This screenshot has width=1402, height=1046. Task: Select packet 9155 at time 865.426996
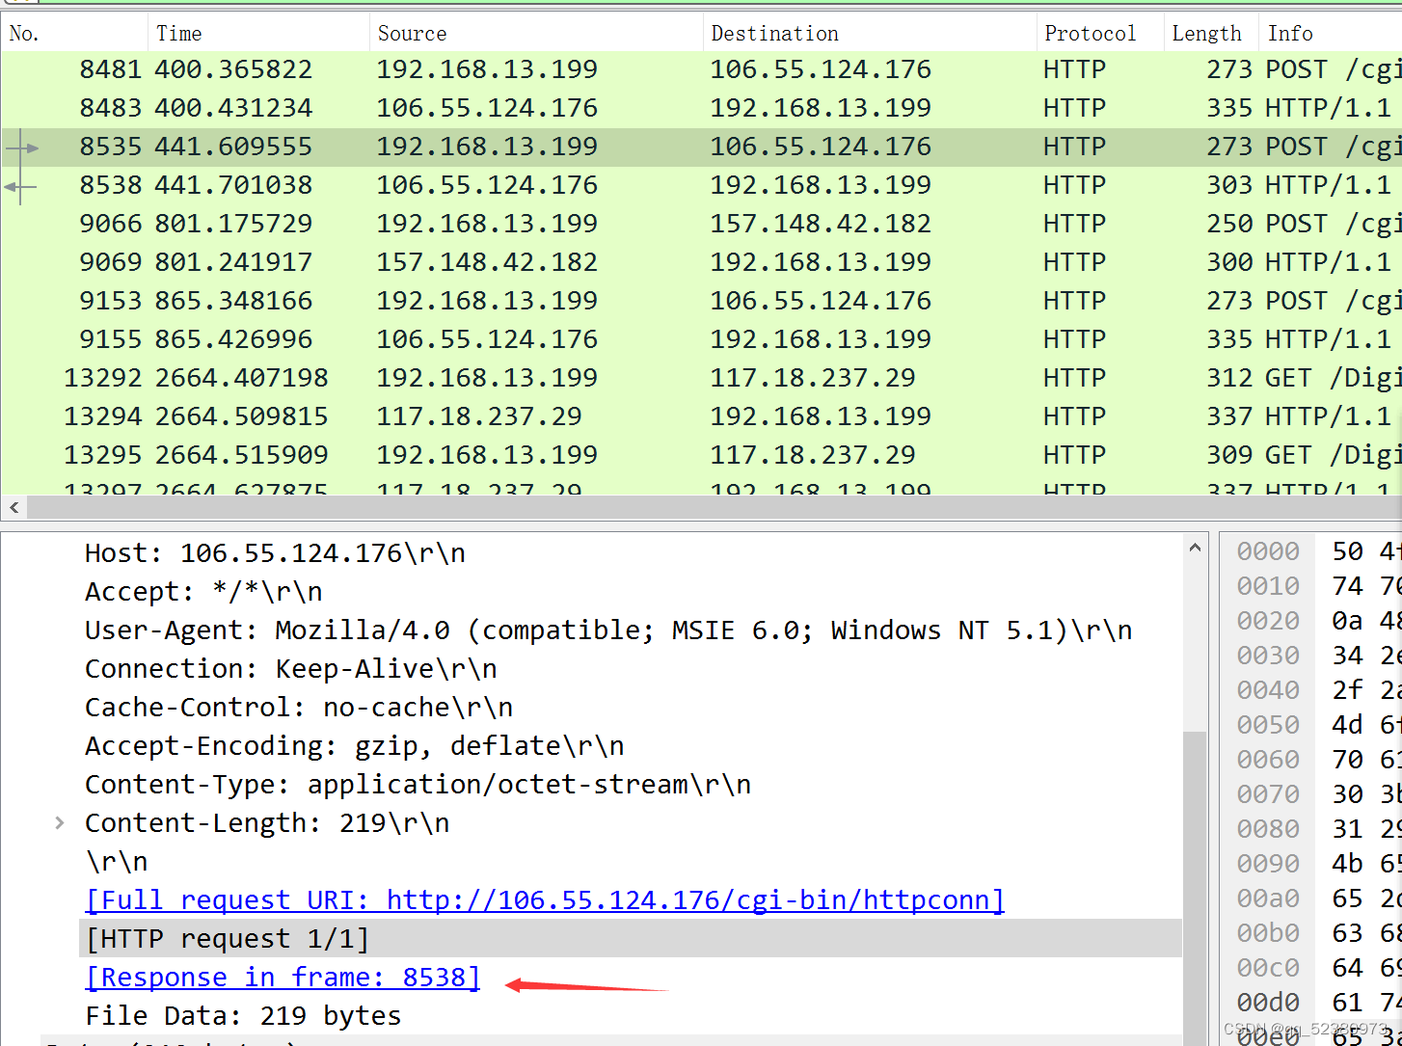701,339
